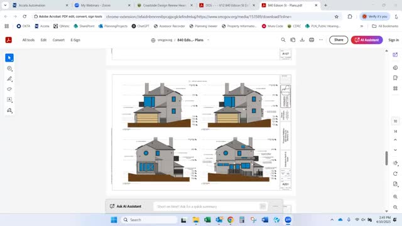Open Google Chrome from taskbar
Viewport: 402px width, 226px height.
click(x=231, y=220)
